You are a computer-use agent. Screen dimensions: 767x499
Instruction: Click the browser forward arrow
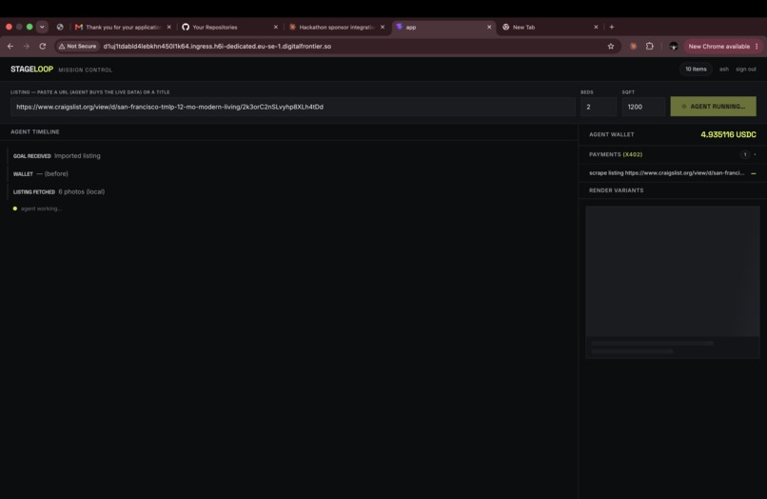[x=27, y=46]
